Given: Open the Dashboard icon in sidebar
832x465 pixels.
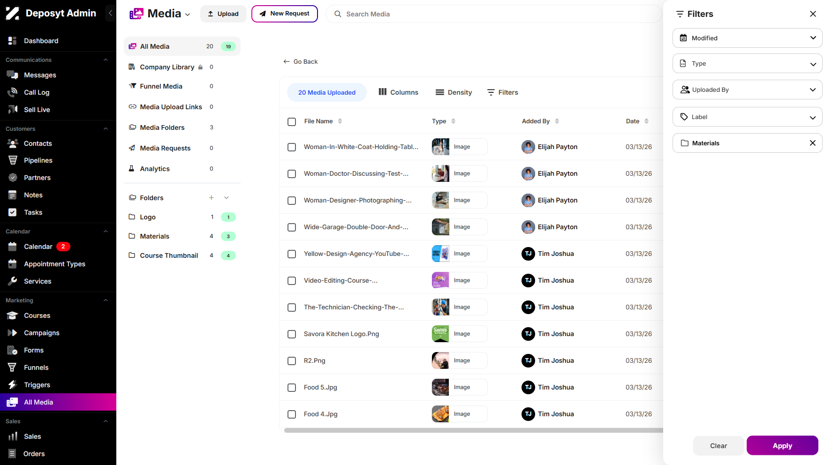Looking at the screenshot, I should (x=13, y=41).
